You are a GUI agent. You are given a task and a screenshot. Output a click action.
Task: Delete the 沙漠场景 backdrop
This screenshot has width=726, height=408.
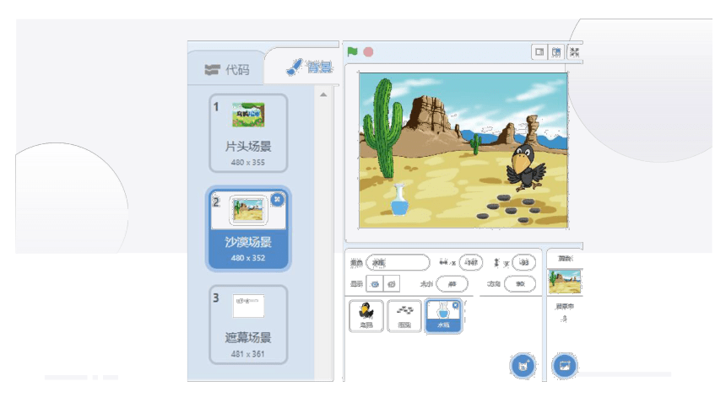point(278,200)
